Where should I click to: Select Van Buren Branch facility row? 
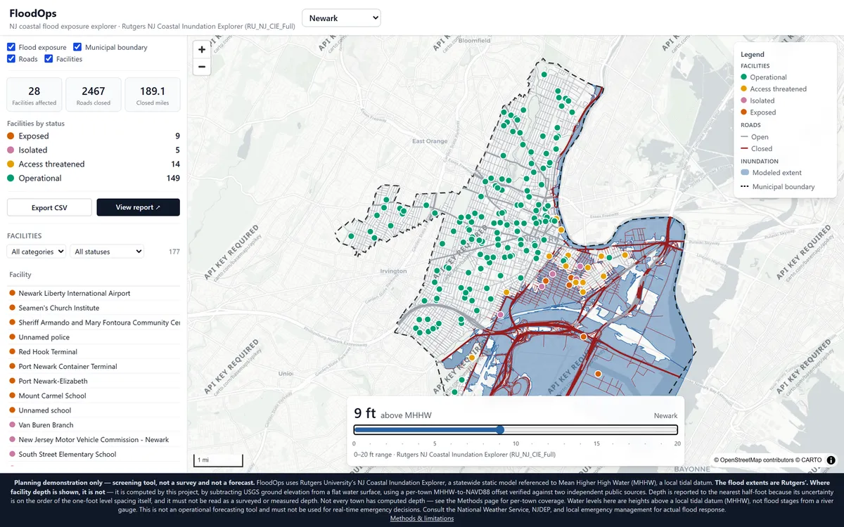click(94, 425)
